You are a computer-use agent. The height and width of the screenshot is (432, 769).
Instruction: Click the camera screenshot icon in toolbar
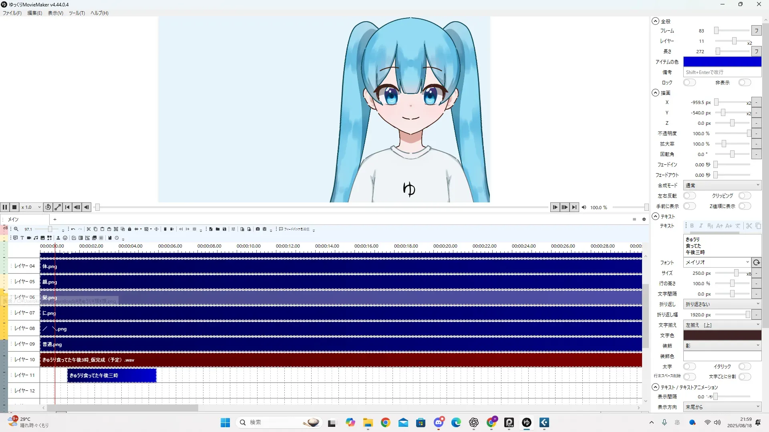[x=258, y=229]
